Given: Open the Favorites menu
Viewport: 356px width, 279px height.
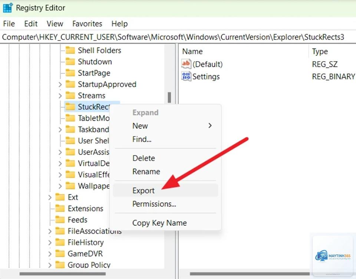Looking at the screenshot, I should [87, 24].
